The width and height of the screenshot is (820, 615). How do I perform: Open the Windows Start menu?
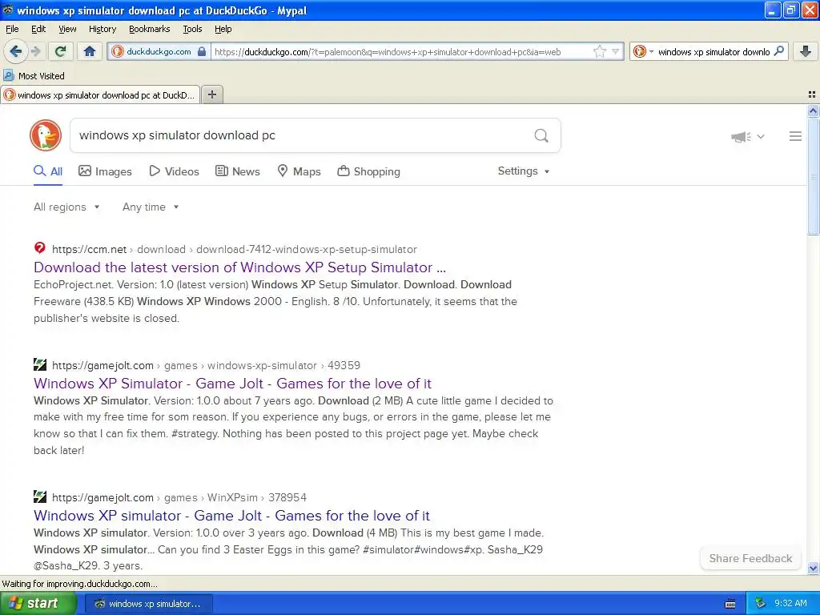[x=38, y=604]
